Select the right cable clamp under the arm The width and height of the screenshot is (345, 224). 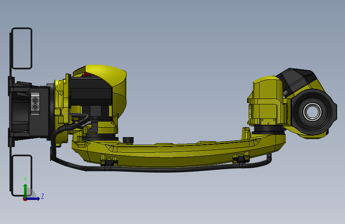tap(241, 158)
